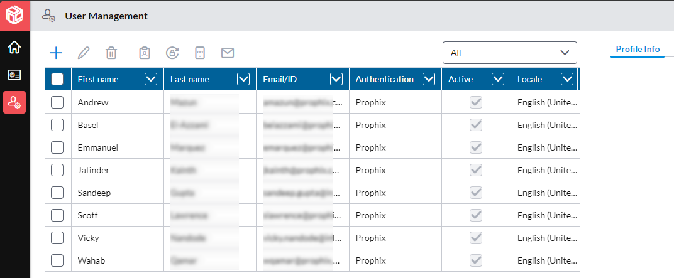Check the box for Scott's row
Screen dimensions: 674x278
57,215
